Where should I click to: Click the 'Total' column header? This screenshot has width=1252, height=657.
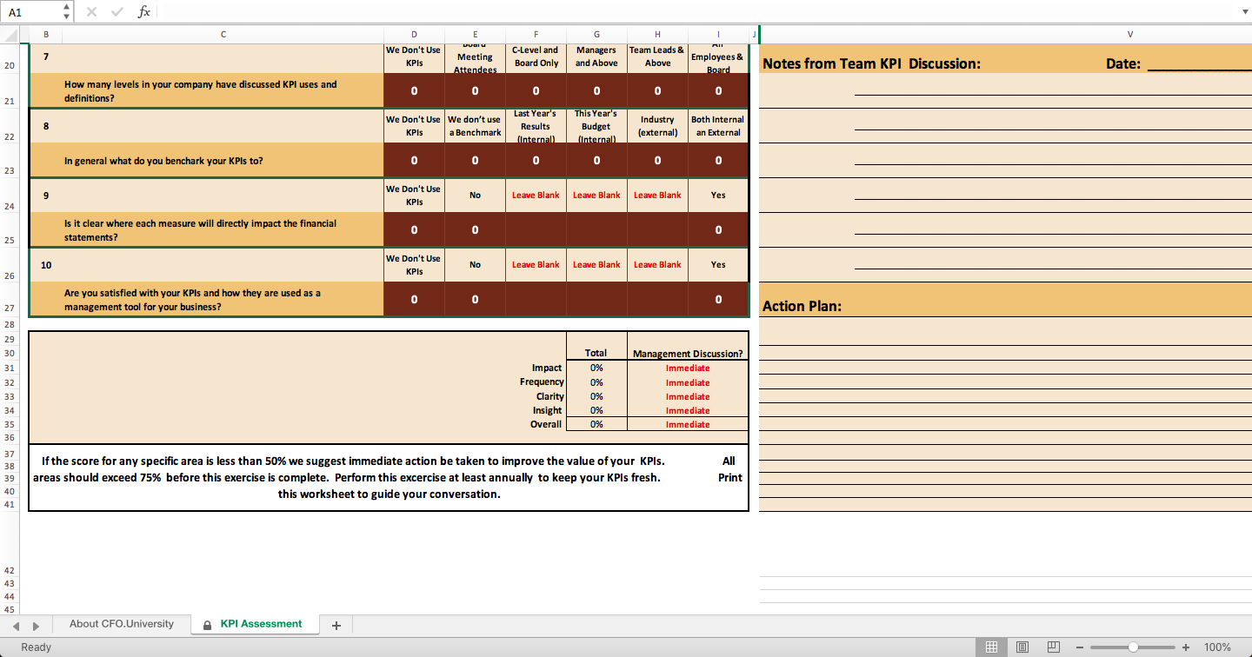tap(596, 353)
